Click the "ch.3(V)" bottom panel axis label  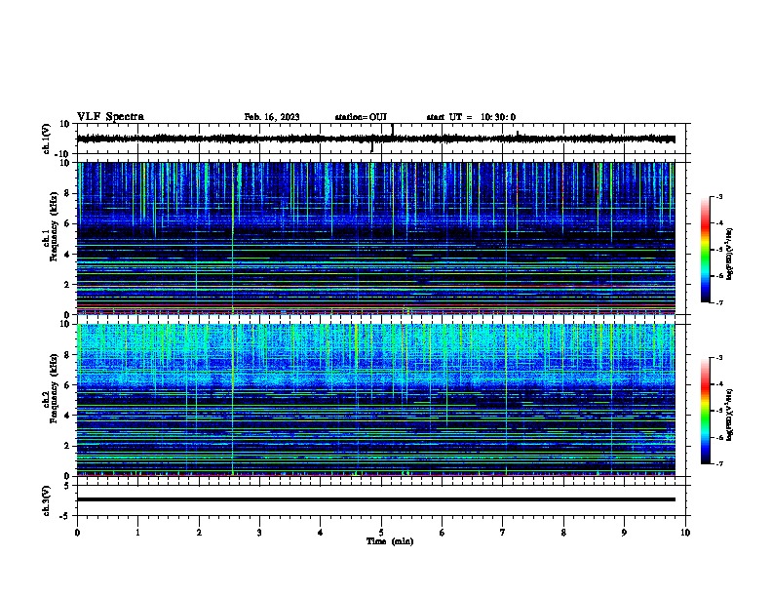point(47,500)
